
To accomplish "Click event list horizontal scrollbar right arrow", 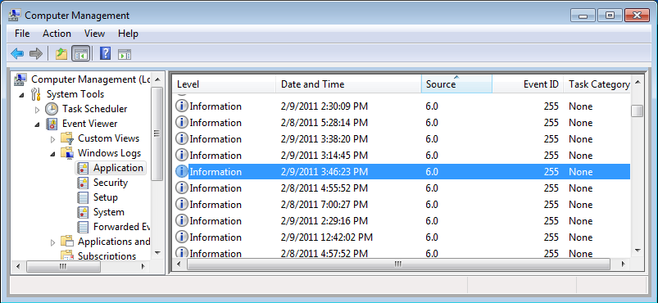I will pyautogui.click(x=623, y=265).
